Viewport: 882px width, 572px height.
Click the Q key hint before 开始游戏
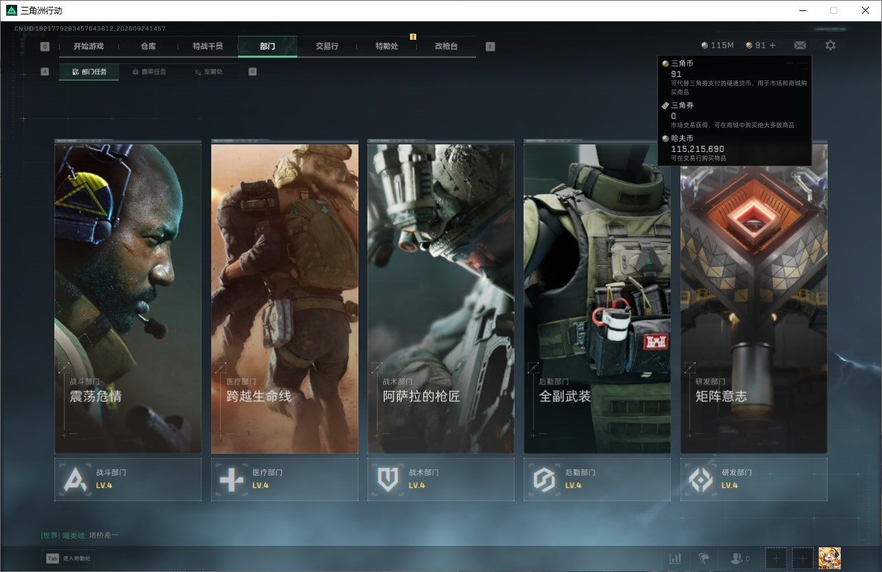coord(45,47)
